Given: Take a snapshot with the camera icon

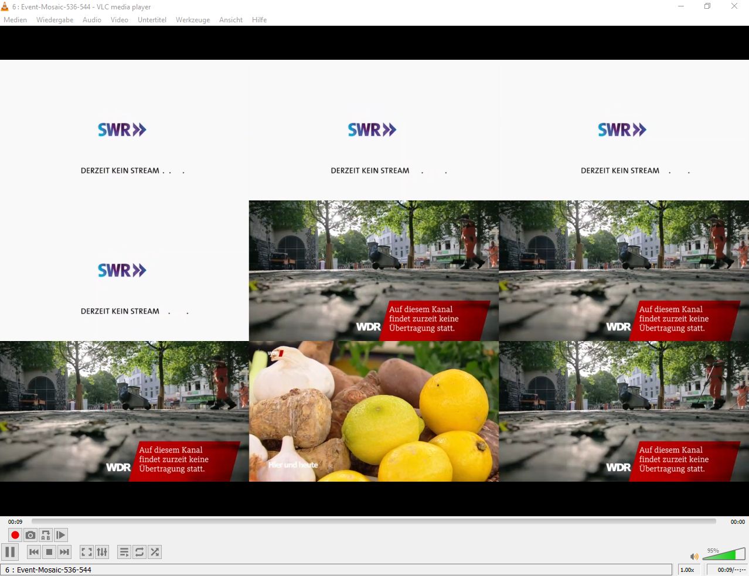Looking at the screenshot, I should pos(30,535).
